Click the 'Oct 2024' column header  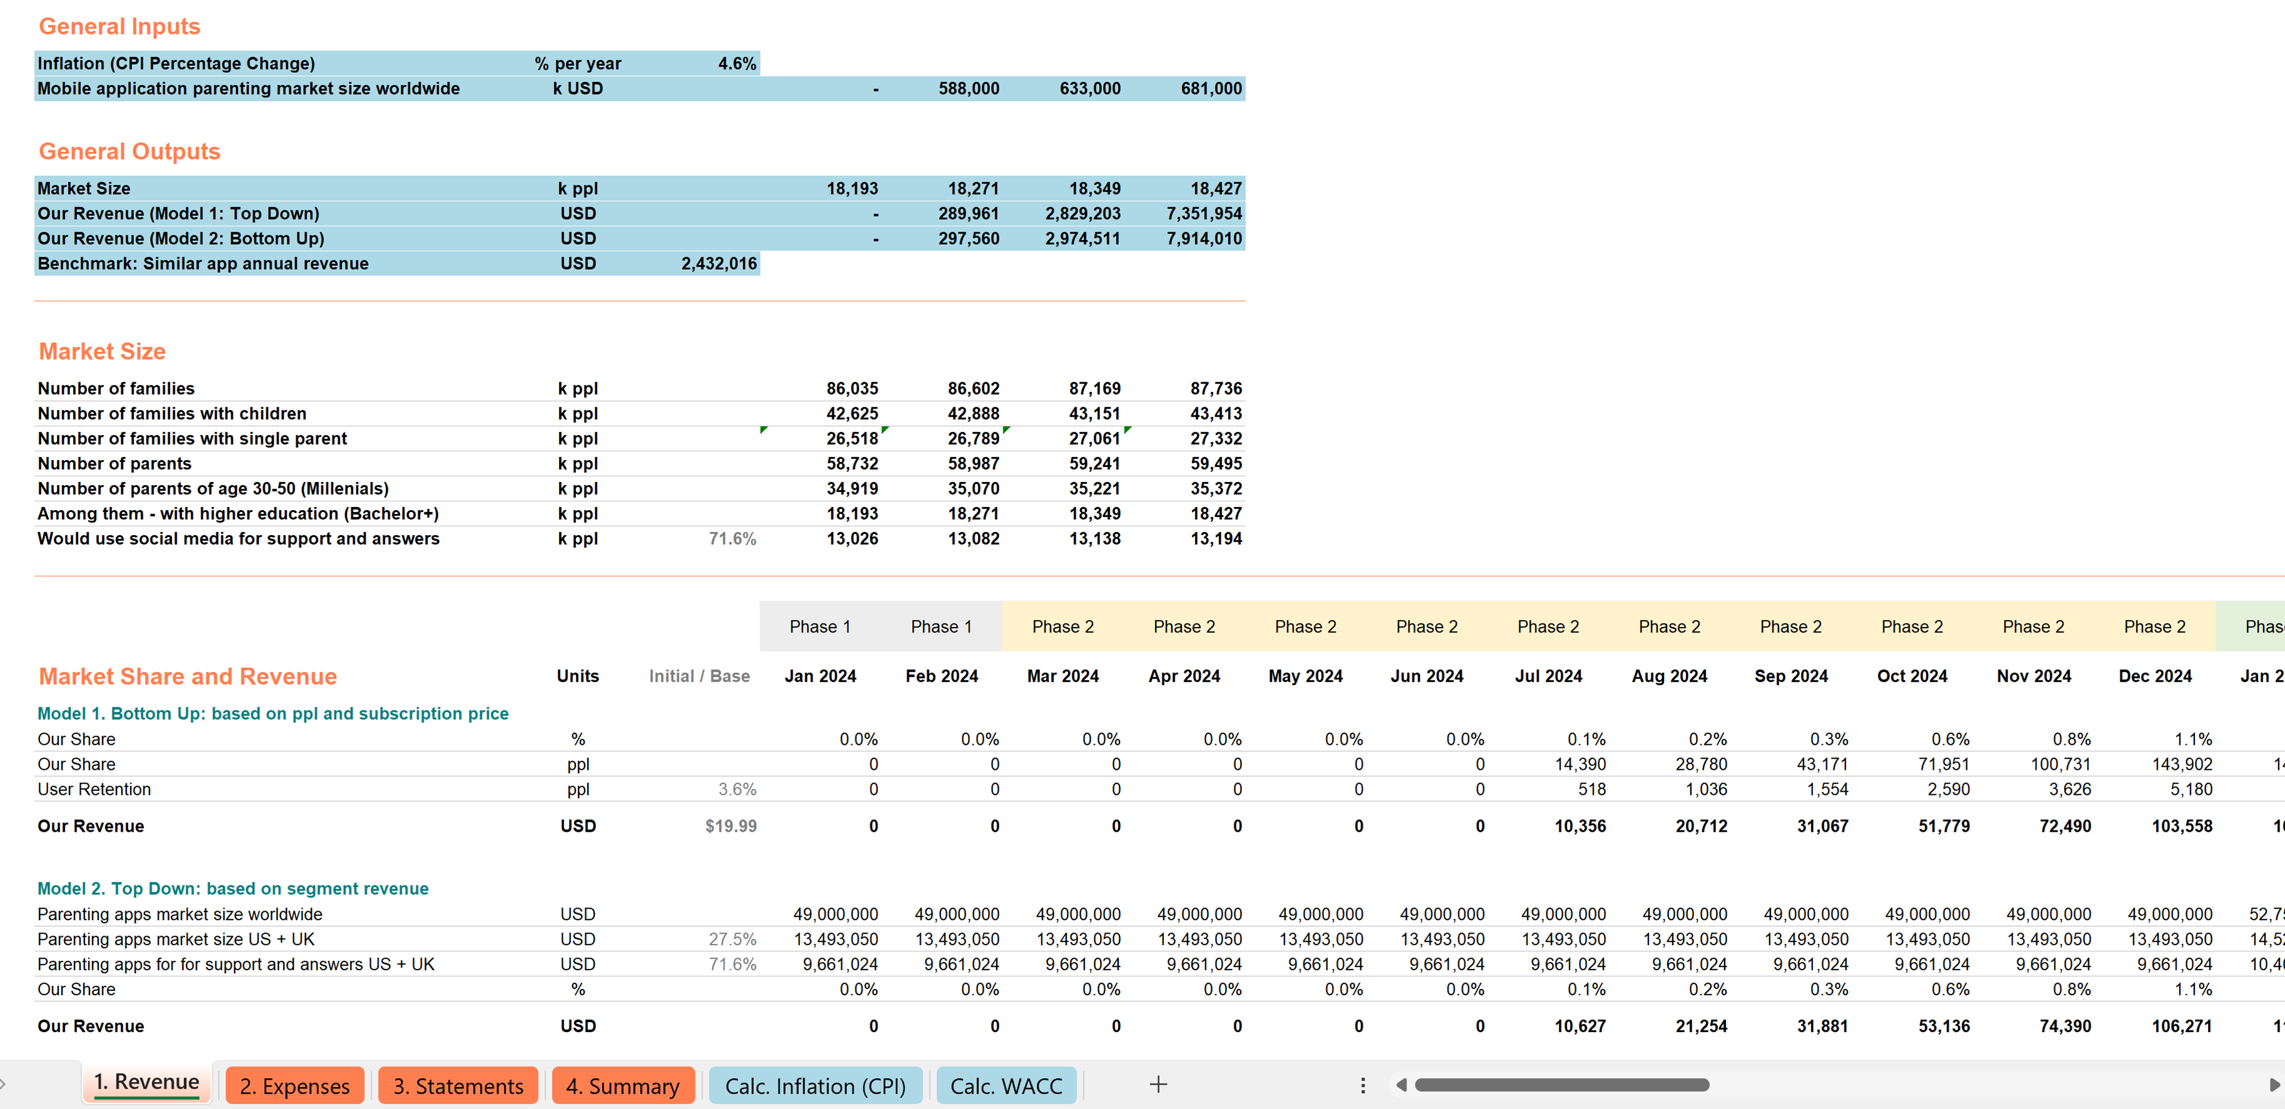(1911, 675)
